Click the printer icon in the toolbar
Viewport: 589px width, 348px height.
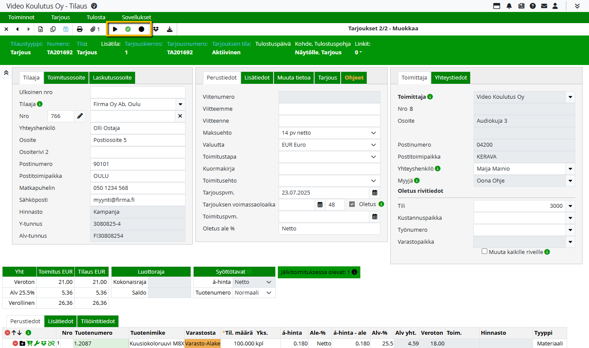80,29
